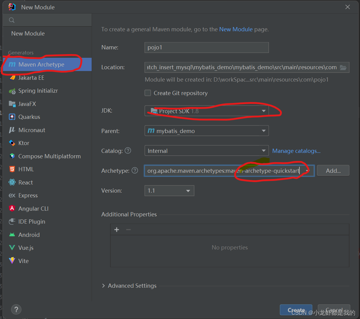Viewport: 360px width, 319px height.
Task: Open Manage catalogs link
Action: pos(296,151)
